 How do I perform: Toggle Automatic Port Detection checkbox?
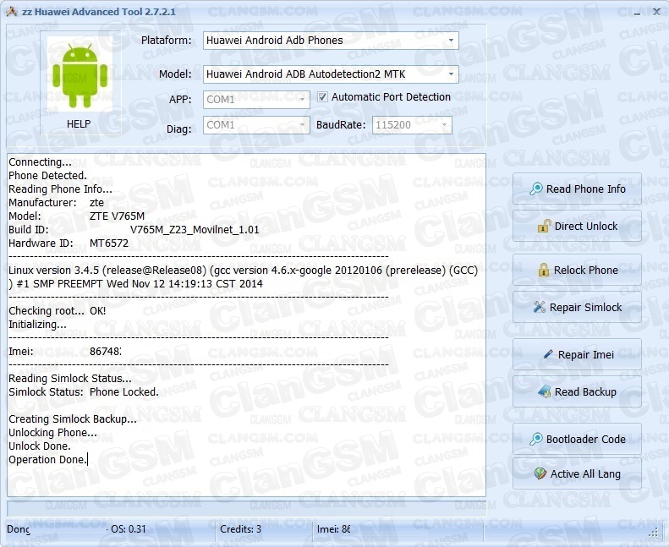[322, 96]
